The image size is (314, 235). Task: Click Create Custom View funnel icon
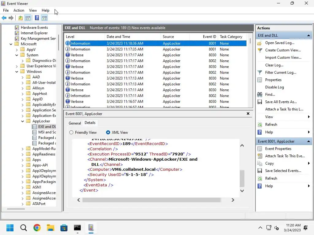click(x=259, y=50)
